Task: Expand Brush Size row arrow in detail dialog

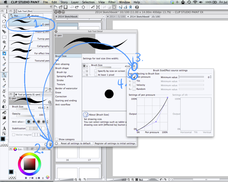Action: [87, 66]
